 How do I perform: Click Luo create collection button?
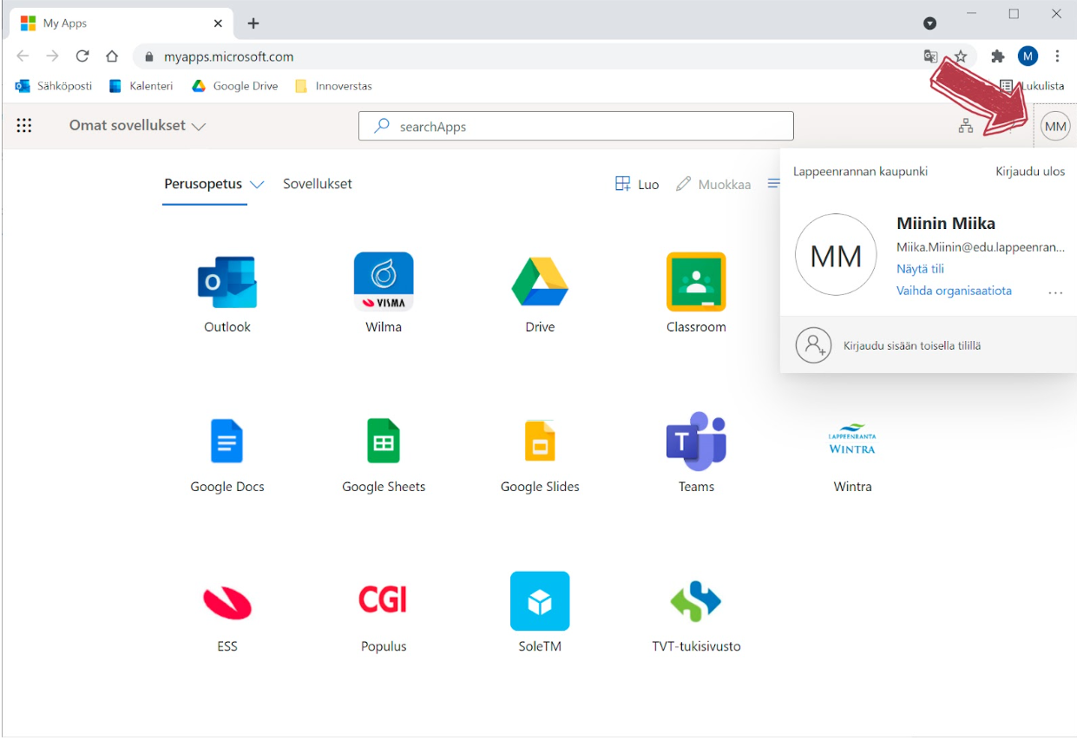(637, 184)
